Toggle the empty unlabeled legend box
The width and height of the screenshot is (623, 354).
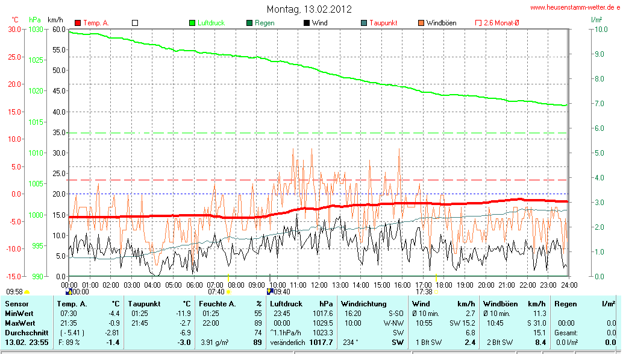[x=135, y=23]
